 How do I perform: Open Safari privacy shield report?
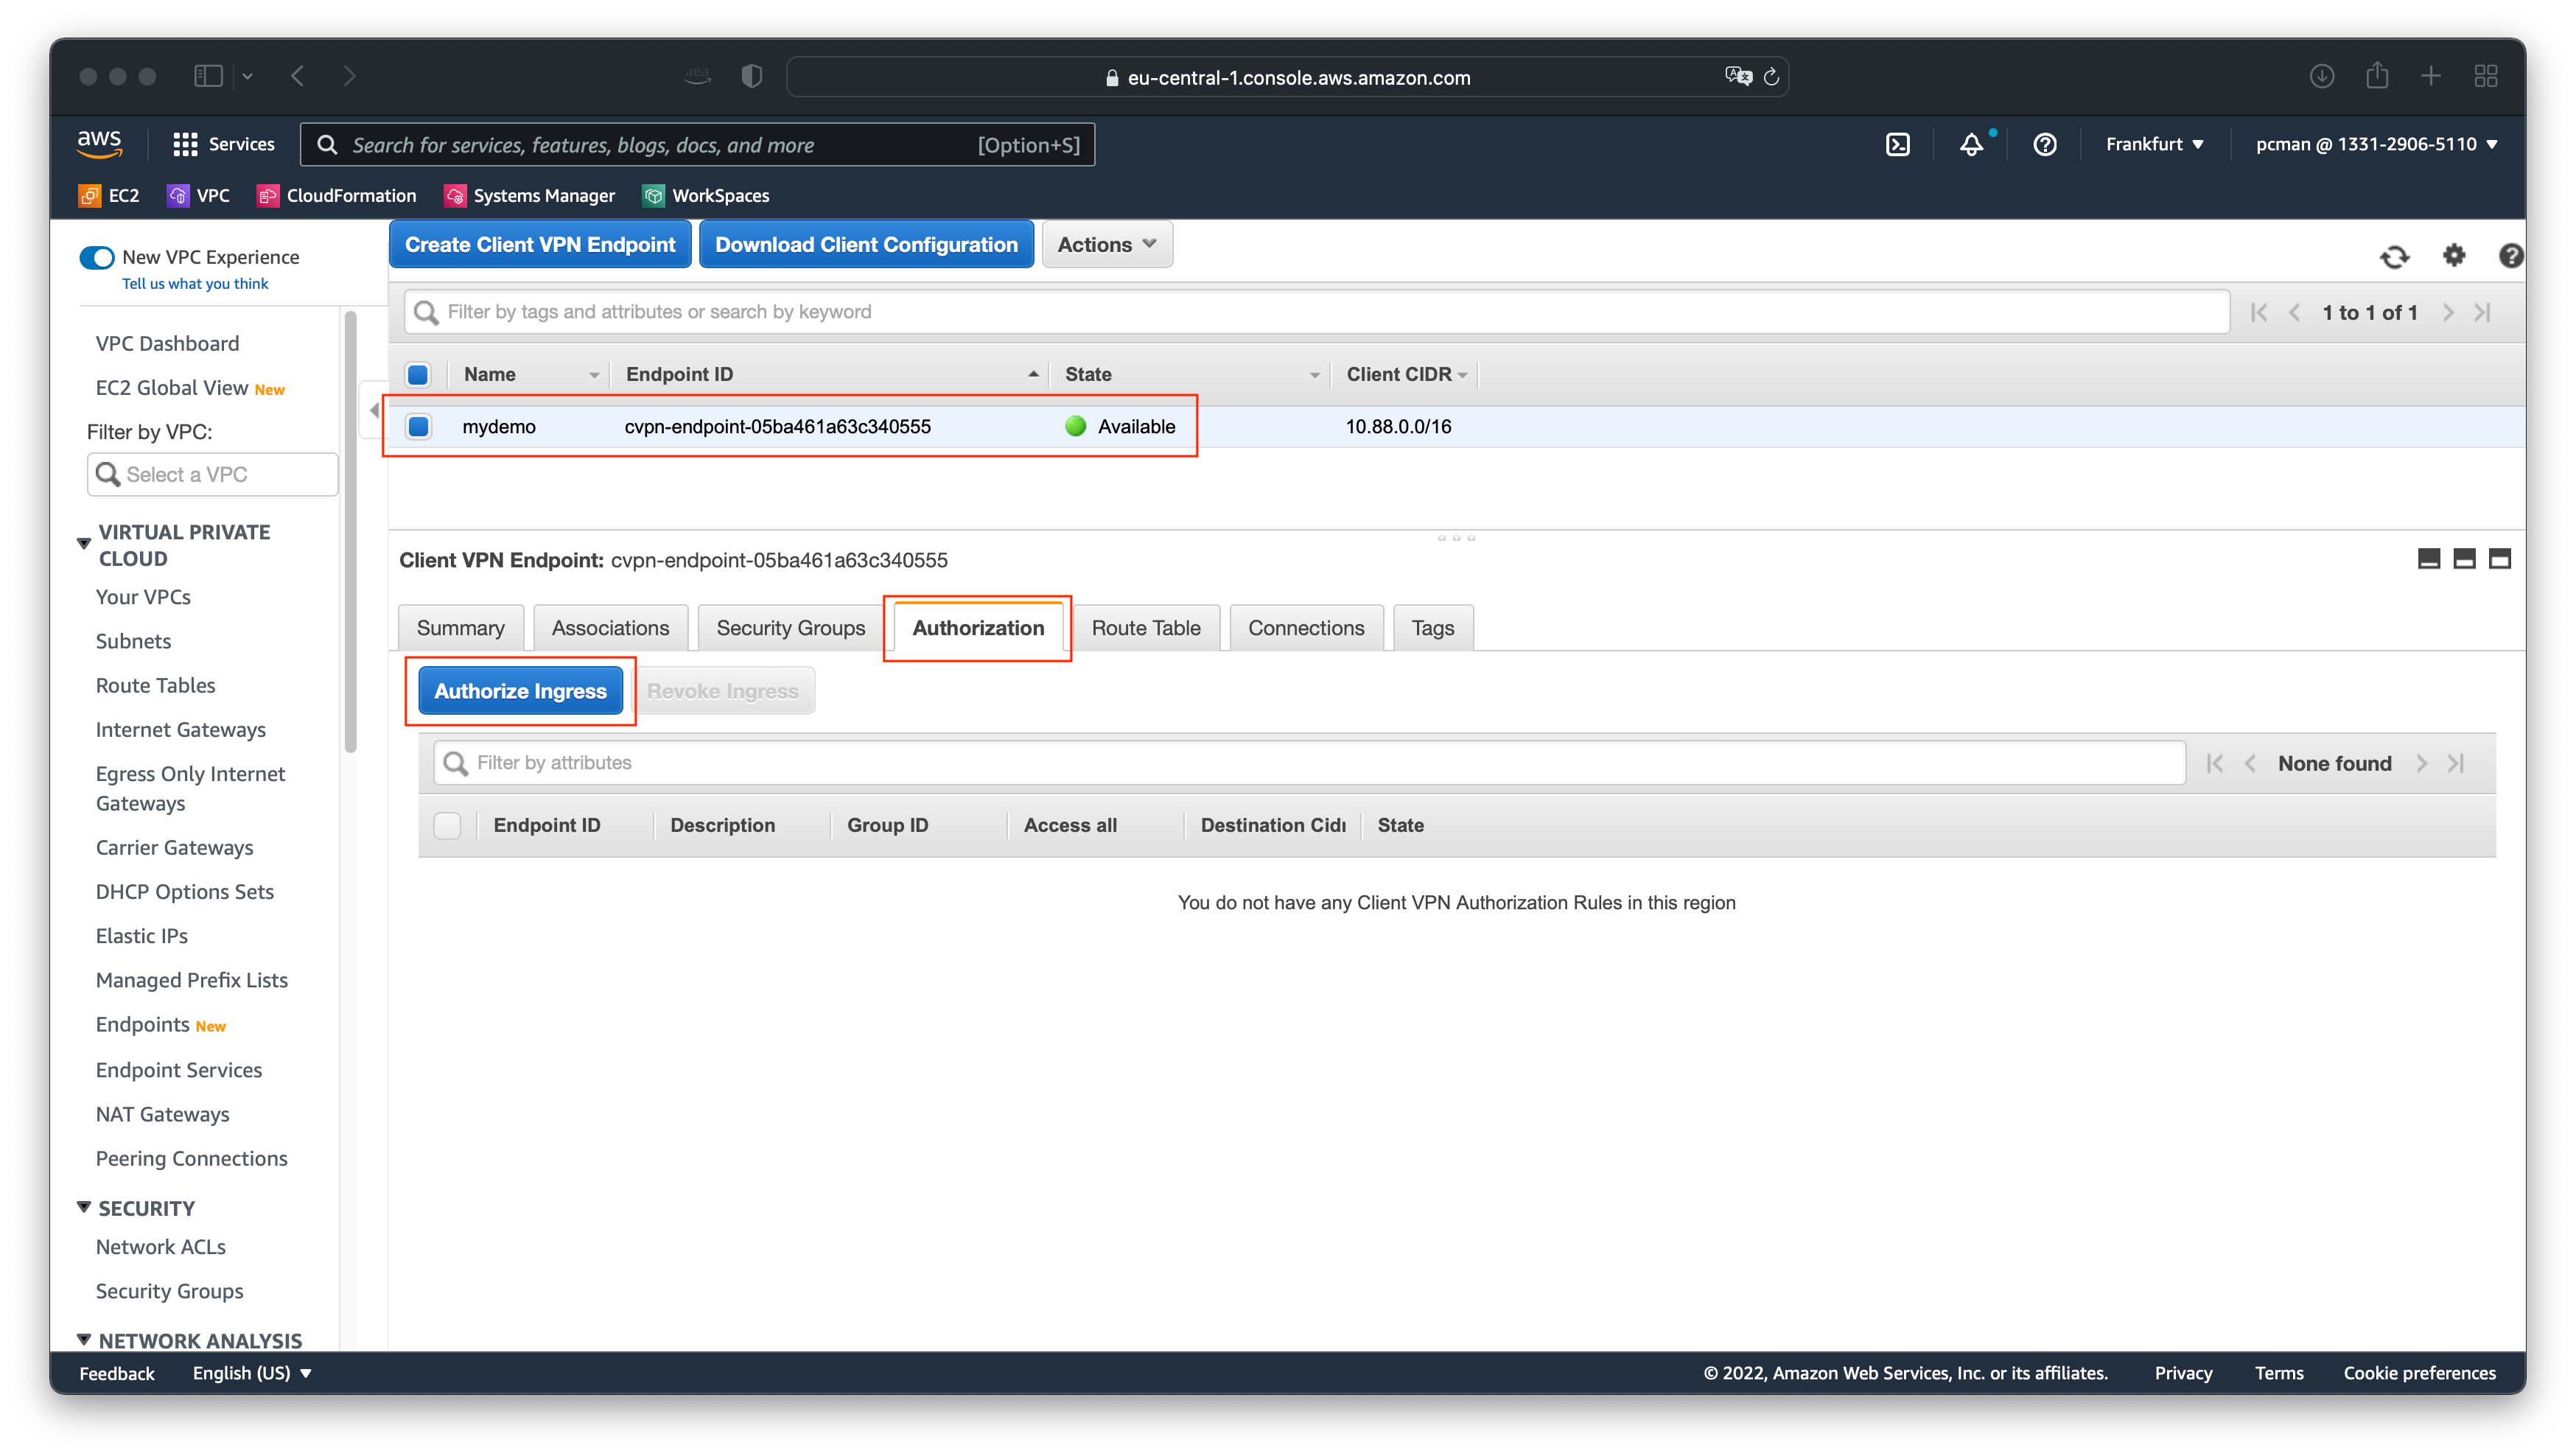point(752,76)
